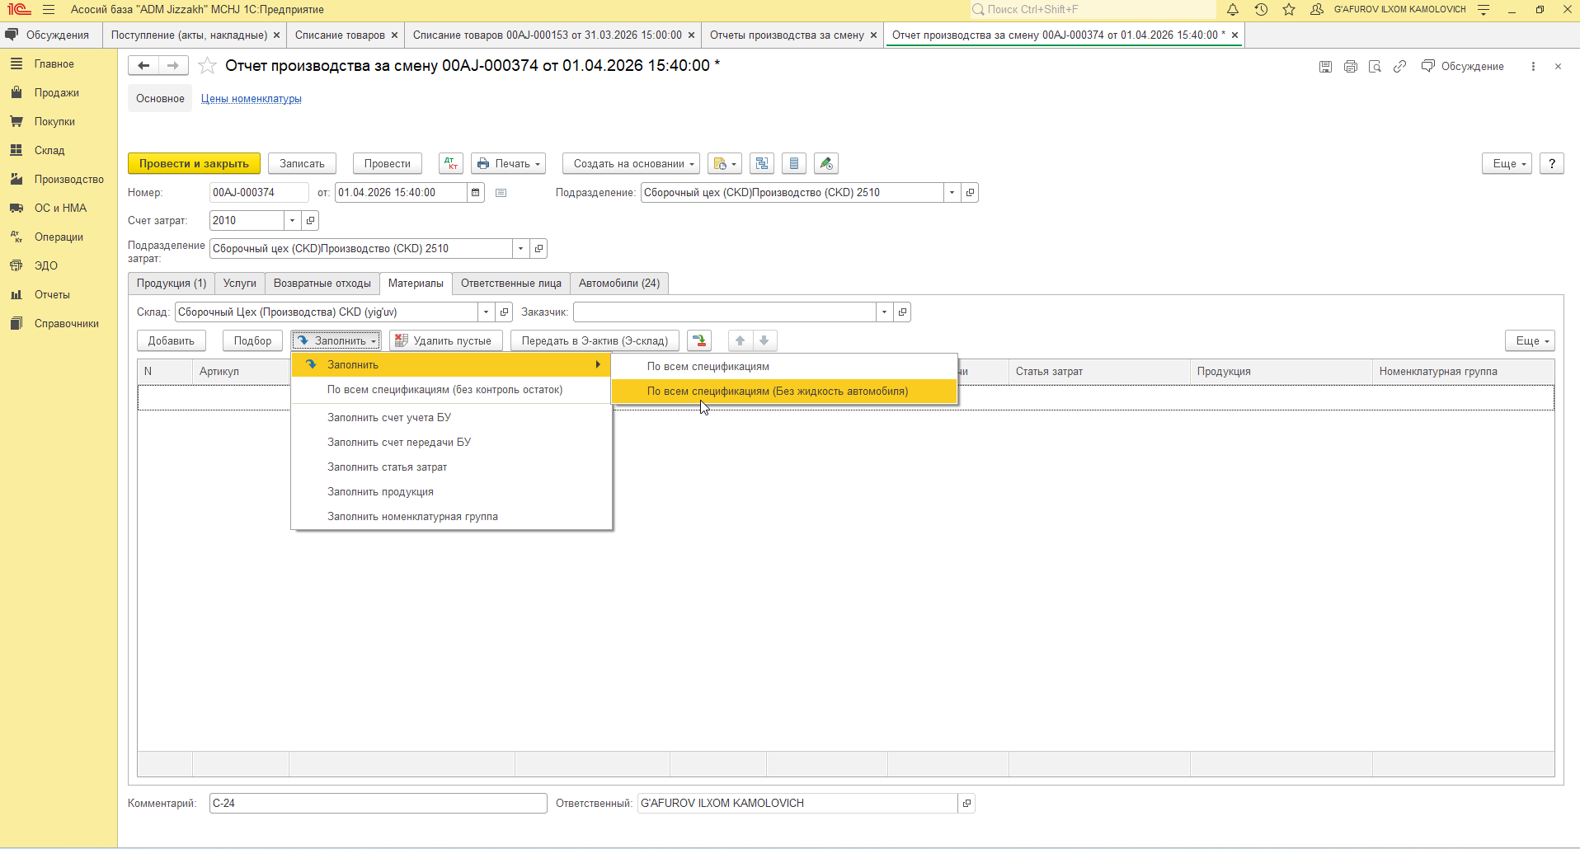Click the blue stacked list toolbar icon
1580x849 pixels.
(794, 163)
